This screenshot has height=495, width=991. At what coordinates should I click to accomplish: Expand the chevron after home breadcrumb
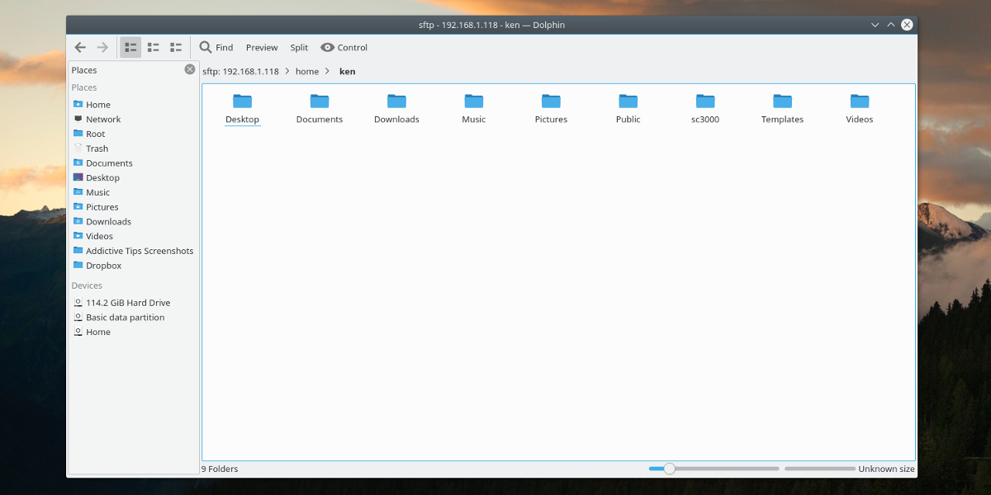coord(328,72)
